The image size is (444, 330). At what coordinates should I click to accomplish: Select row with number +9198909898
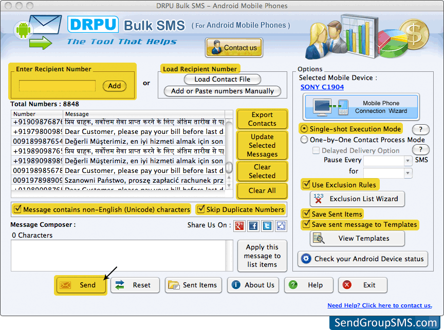coord(118,161)
